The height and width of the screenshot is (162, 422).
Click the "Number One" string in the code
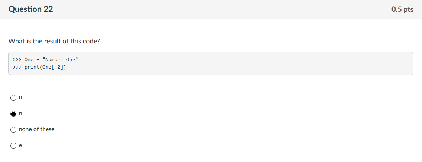(x=60, y=60)
